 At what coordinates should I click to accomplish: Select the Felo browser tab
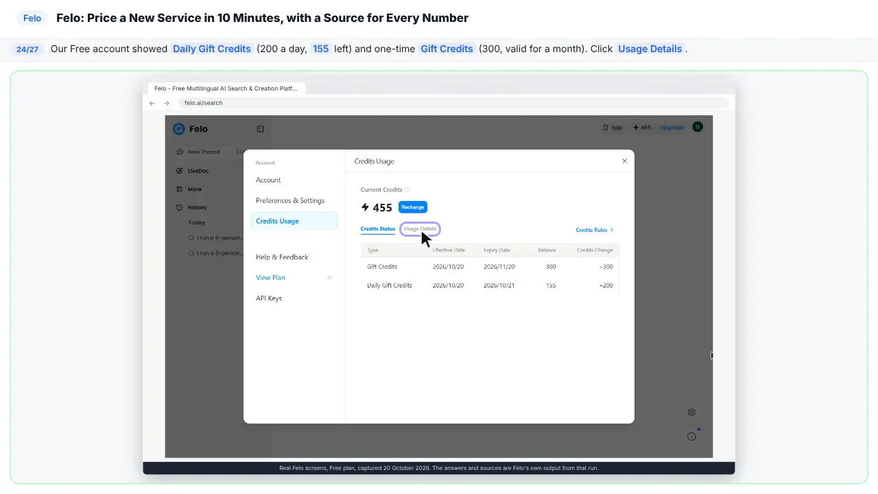pyautogui.click(x=226, y=89)
